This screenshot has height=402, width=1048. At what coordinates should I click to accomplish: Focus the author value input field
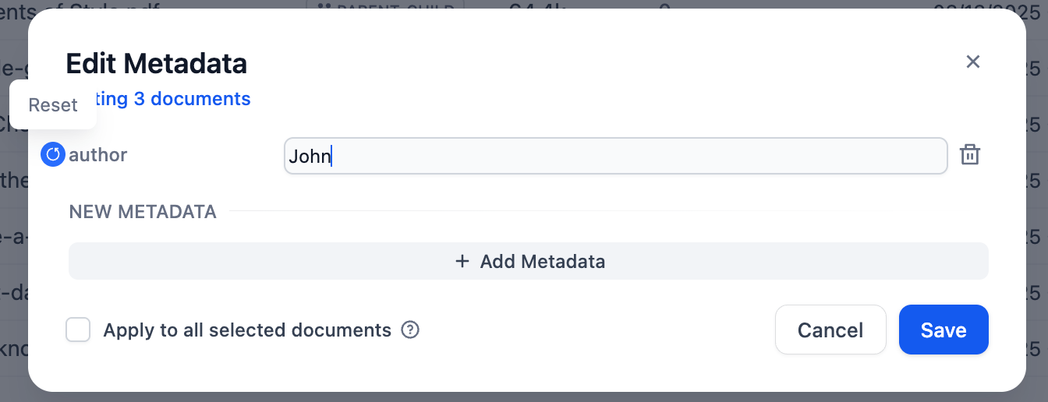[616, 156]
